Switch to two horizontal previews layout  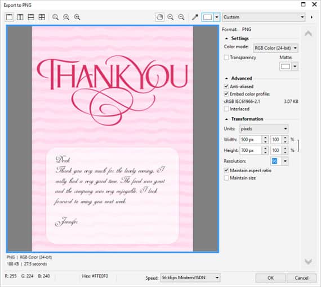[31, 17]
